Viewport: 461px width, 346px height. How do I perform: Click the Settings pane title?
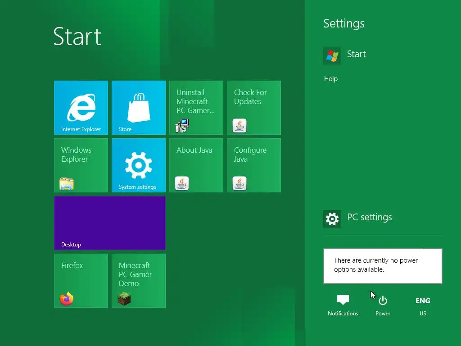coord(344,23)
